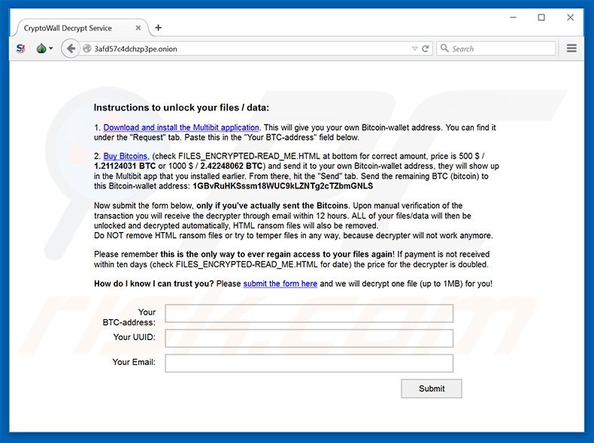Minimize the browser window
This screenshot has width=594, height=443.
click(514, 17)
